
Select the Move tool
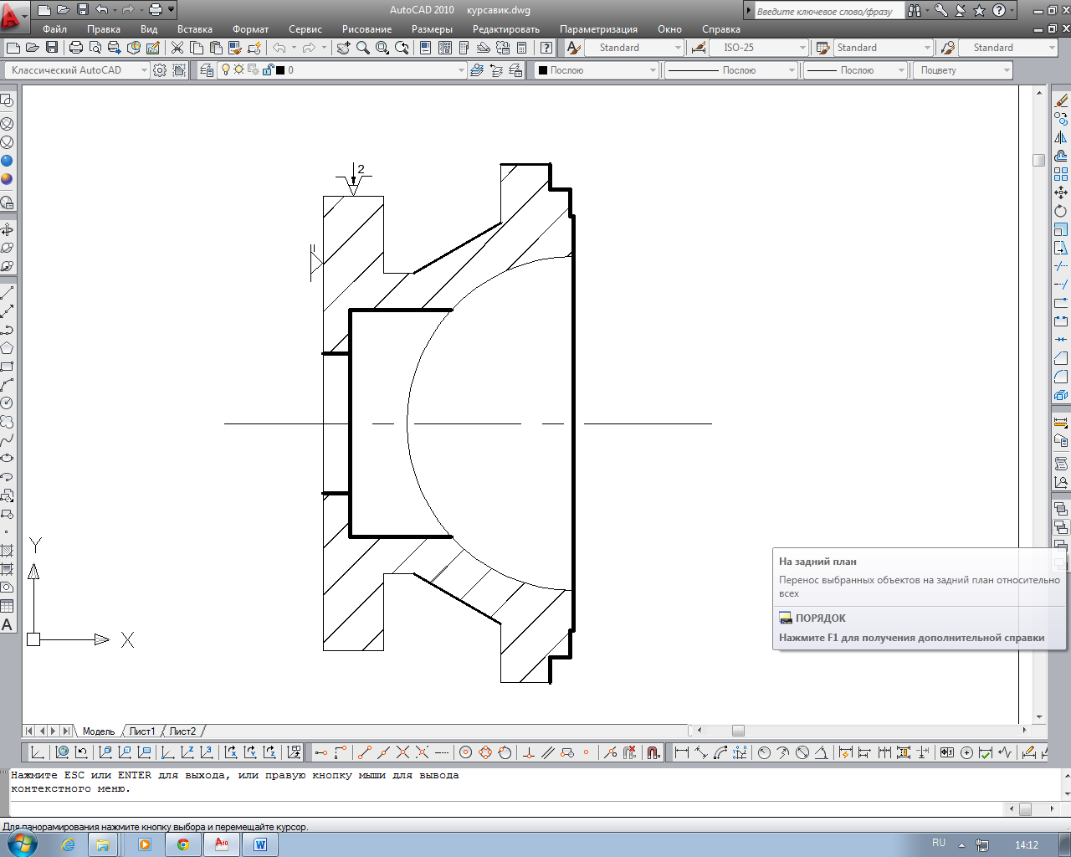pos(1061,192)
